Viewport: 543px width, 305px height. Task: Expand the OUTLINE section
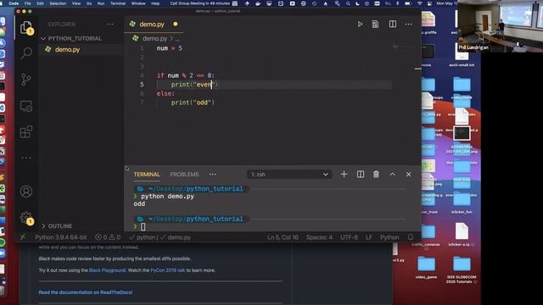coord(57,226)
